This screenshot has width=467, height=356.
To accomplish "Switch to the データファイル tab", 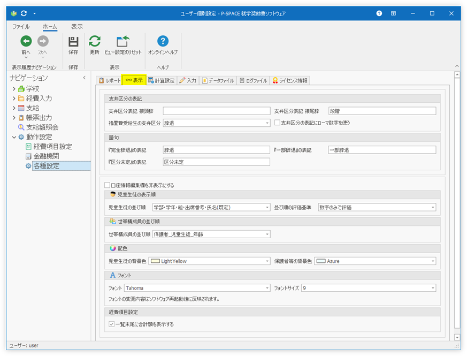I will [x=218, y=80].
